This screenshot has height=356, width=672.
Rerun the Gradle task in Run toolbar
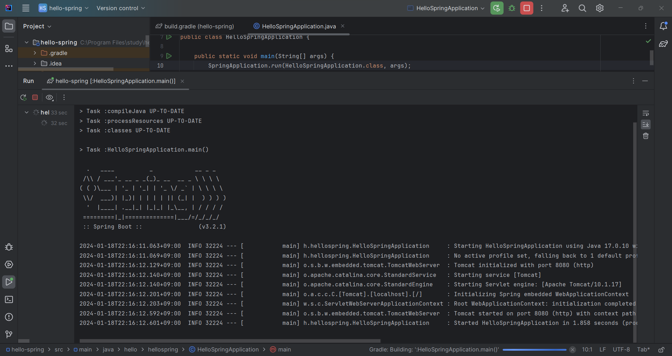23,97
